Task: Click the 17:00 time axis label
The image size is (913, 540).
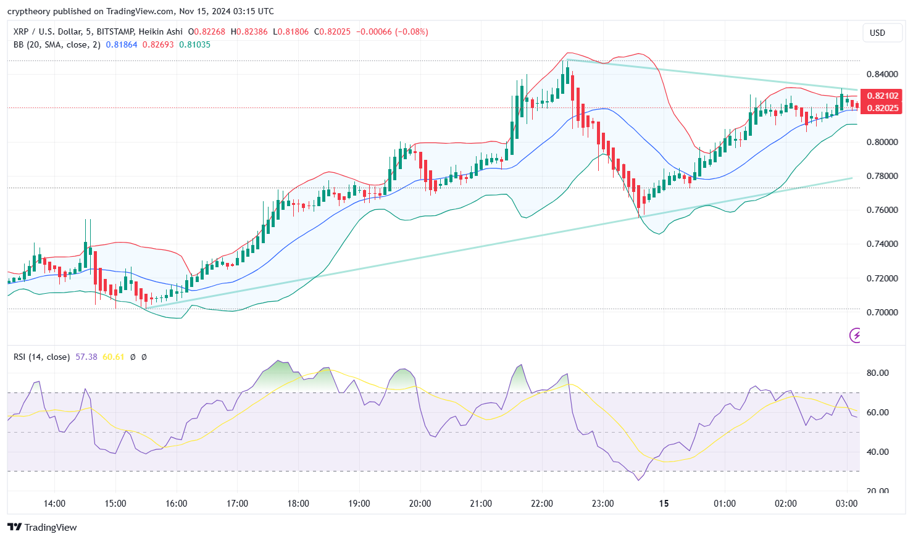Action: pyautogui.click(x=237, y=504)
